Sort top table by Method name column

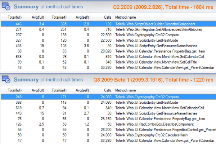click(165, 17)
